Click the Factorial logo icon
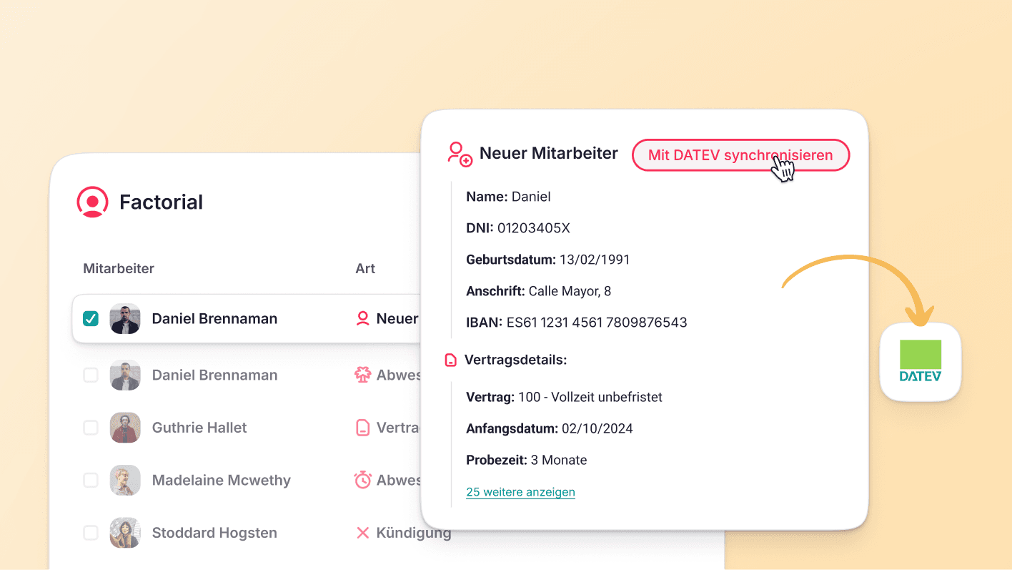The width and height of the screenshot is (1012, 570). click(x=92, y=202)
